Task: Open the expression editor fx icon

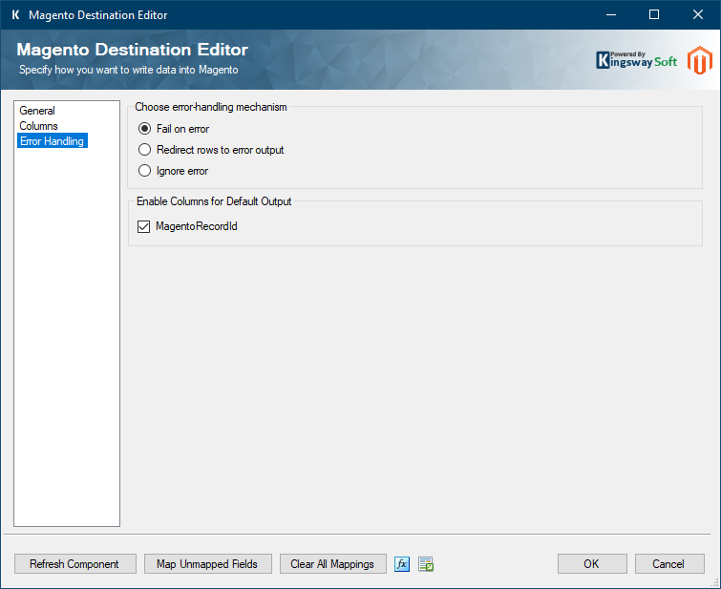Action: (x=402, y=564)
